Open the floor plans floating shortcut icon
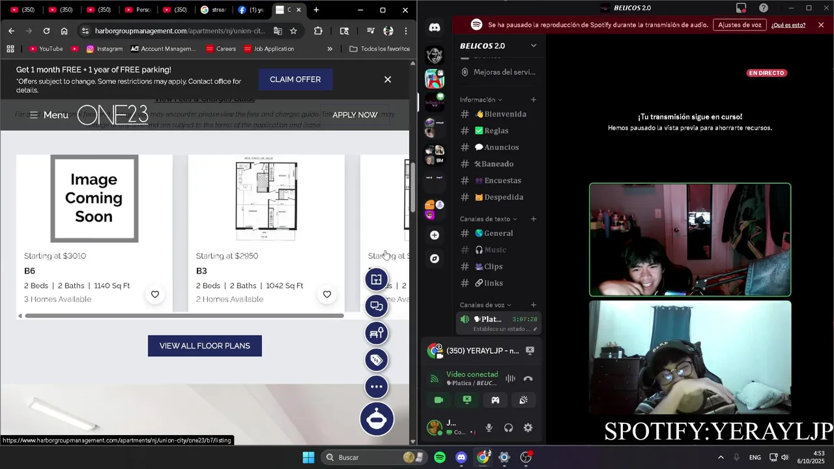This screenshot has width=834, height=469. [377, 279]
